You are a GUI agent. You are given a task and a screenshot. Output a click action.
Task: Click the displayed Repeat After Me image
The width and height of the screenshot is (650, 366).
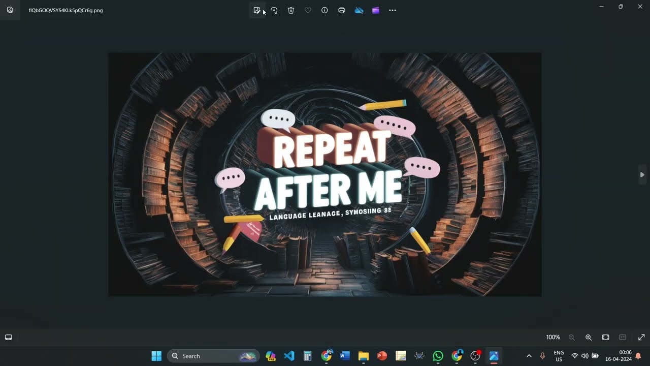tap(325, 174)
